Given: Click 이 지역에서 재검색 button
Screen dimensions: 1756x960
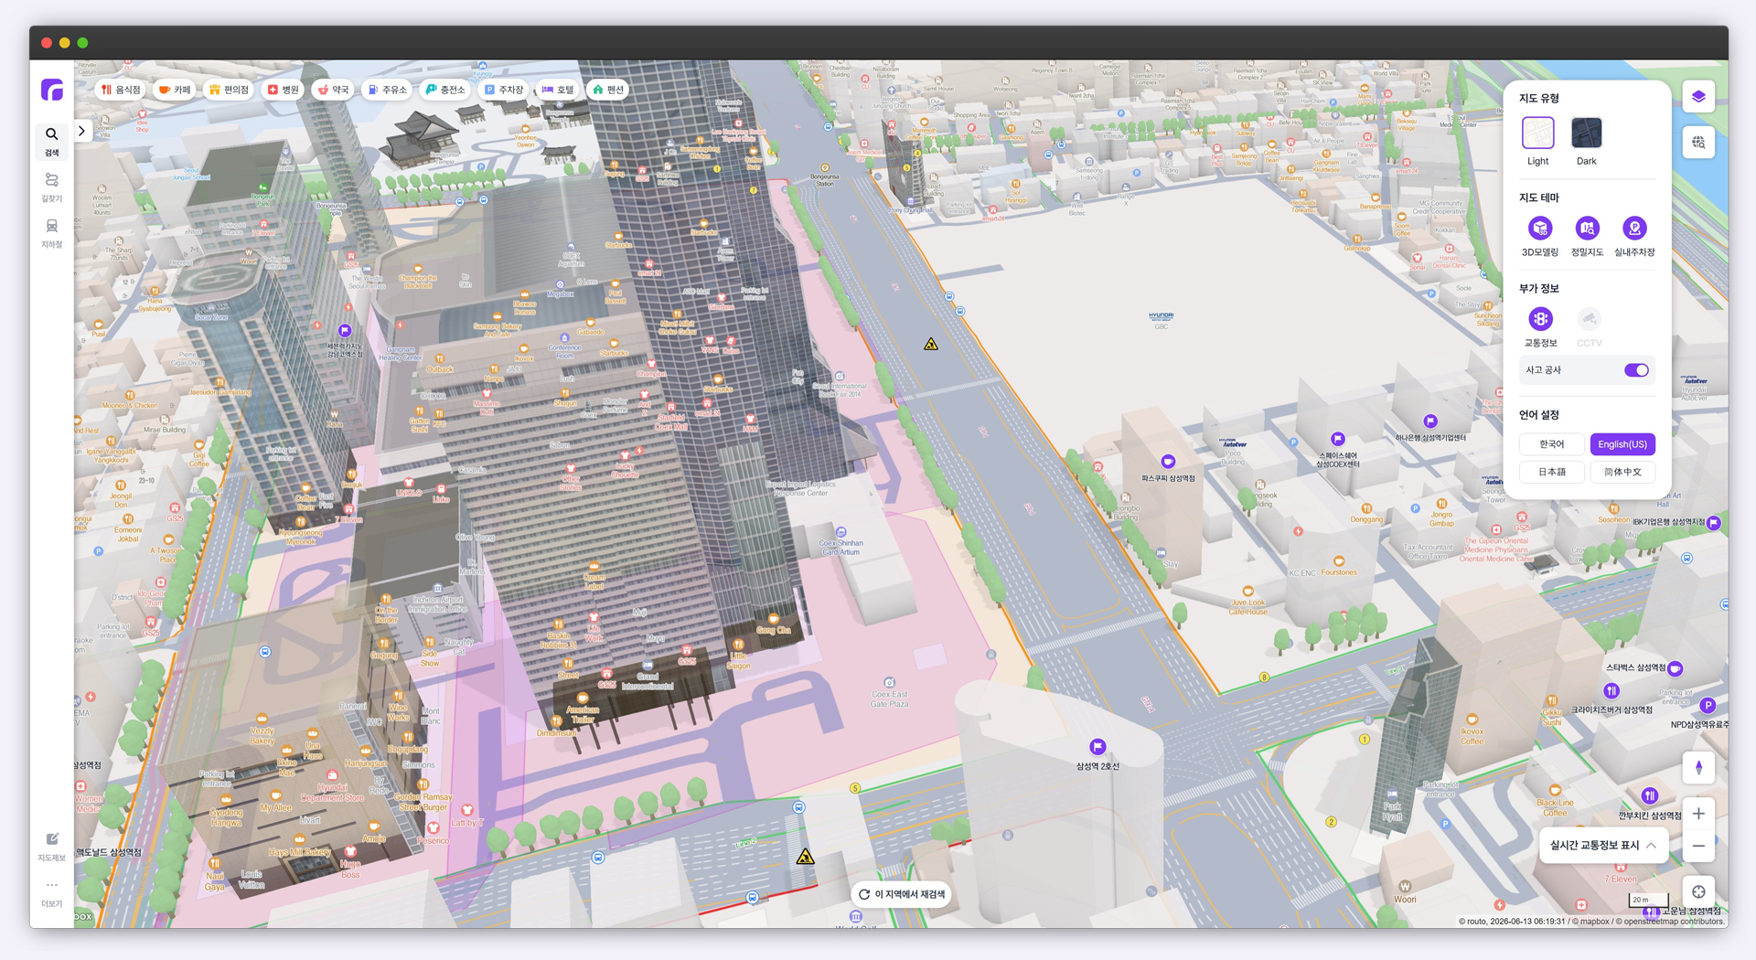Looking at the screenshot, I should click(902, 894).
